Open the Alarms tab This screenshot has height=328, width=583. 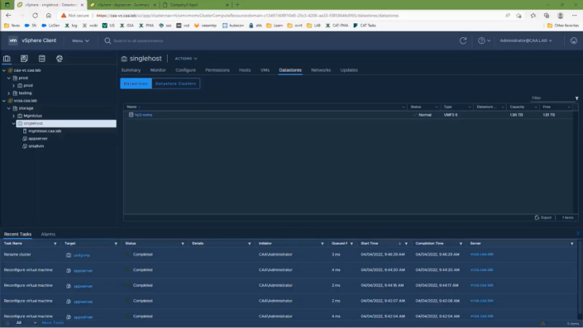(48, 235)
